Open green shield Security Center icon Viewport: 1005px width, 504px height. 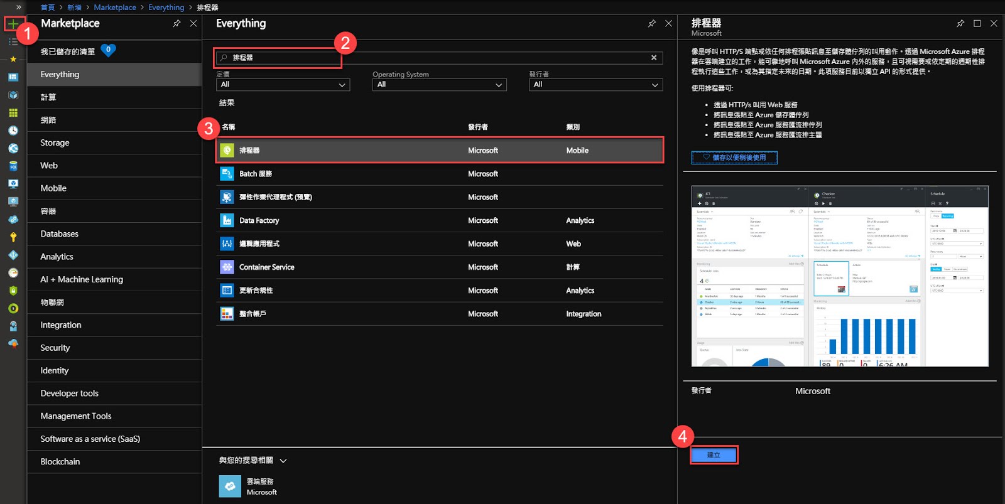click(x=13, y=291)
